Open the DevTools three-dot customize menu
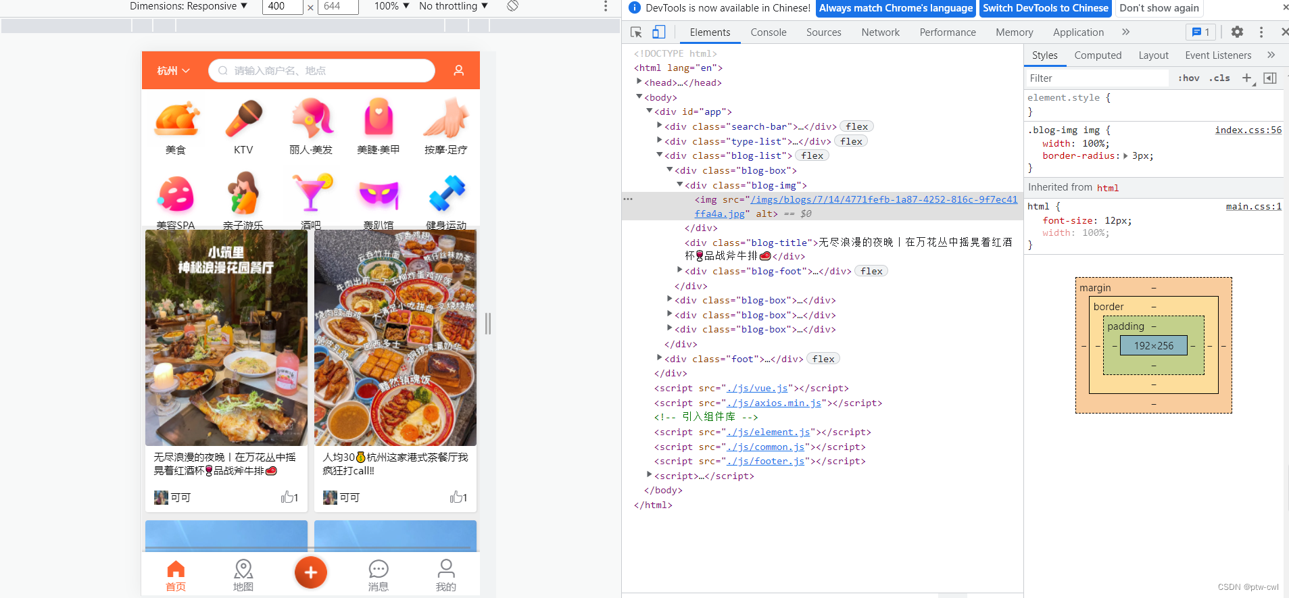Viewport: 1289px width, 598px height. [1261, 32]
